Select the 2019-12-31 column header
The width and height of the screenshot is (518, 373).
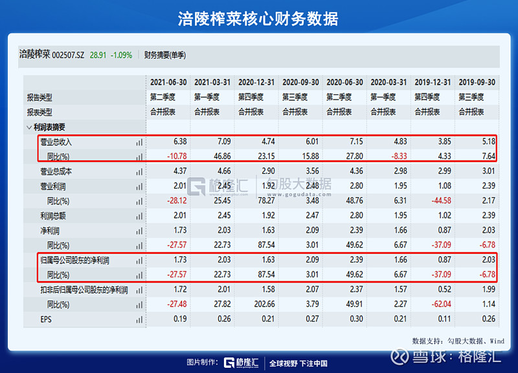coord(433,83)
